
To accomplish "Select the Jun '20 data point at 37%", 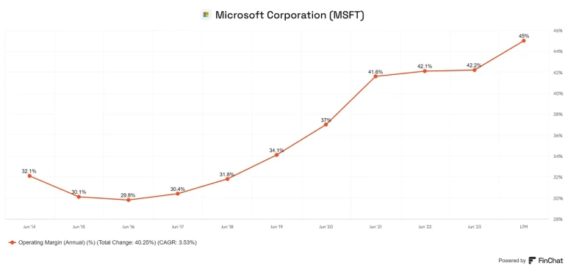I will coord(326,124).
